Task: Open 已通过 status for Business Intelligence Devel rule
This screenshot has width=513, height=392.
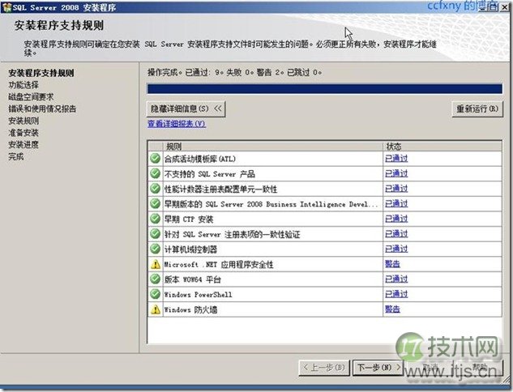Action: coord(396,203)
